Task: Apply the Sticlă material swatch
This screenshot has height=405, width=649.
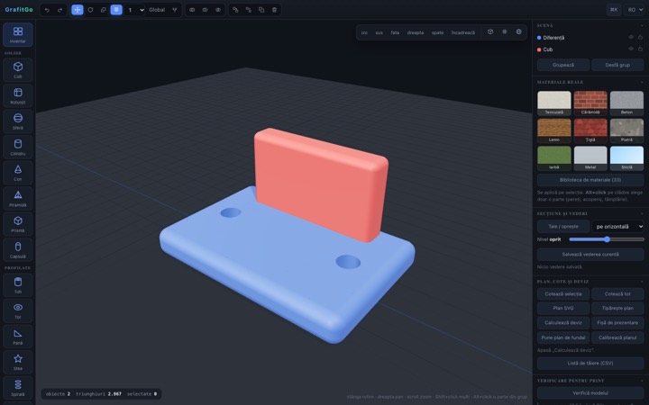Action: 626,158
